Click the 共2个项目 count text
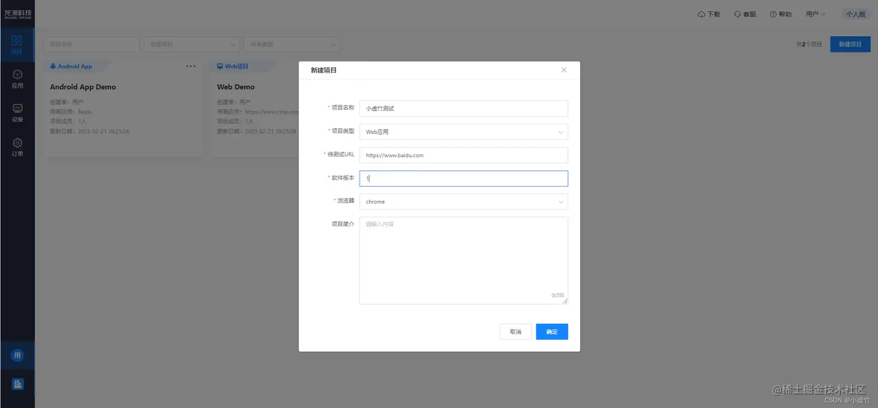 point(809,44)
